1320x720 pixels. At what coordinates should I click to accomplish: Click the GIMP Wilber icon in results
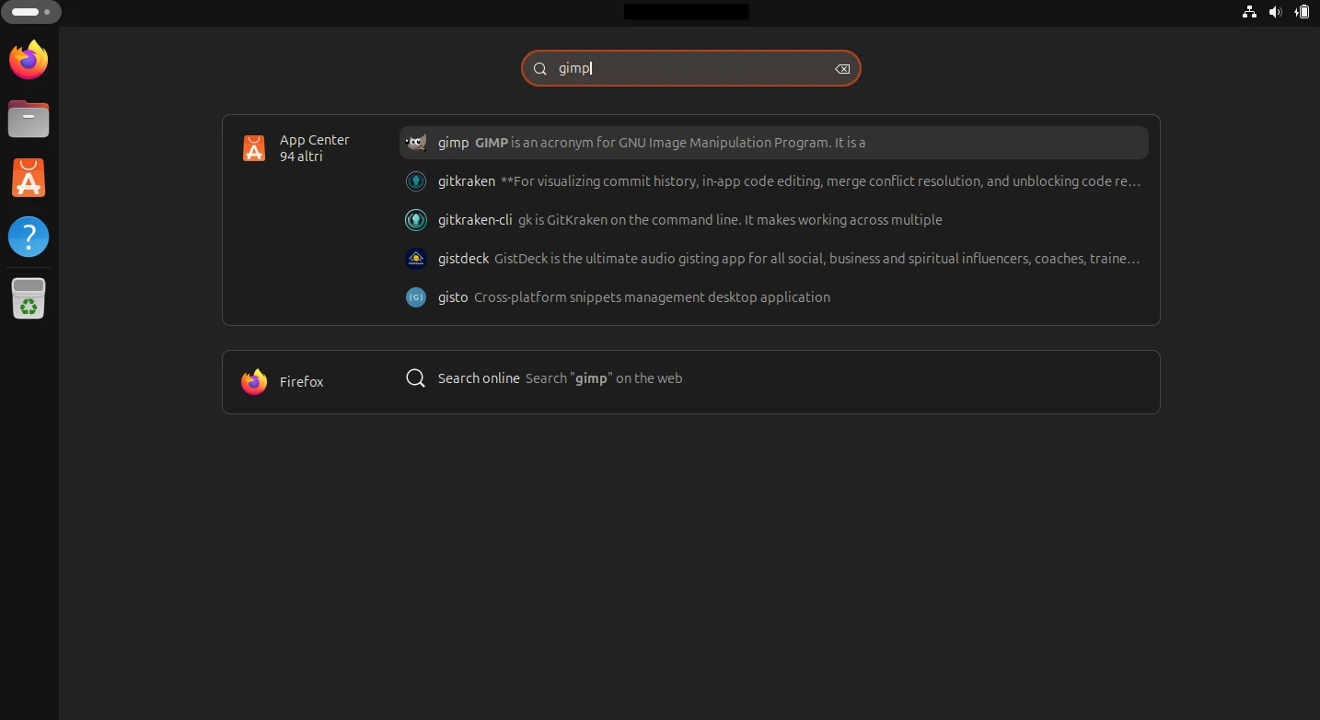pyautogui.click(x=416, y=143)
